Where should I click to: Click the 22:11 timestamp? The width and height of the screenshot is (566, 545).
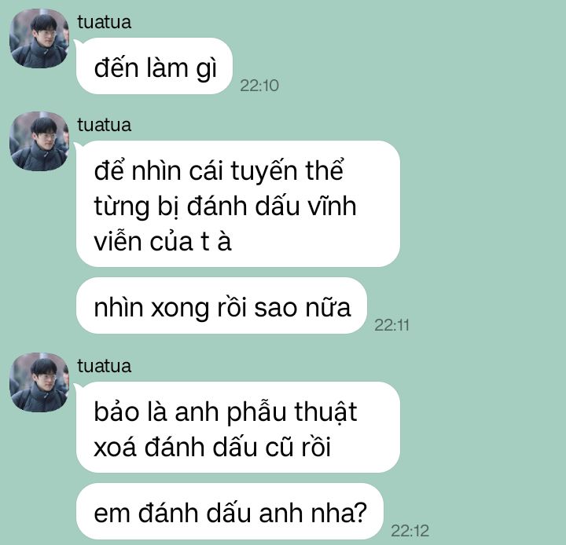pos(391,325)
